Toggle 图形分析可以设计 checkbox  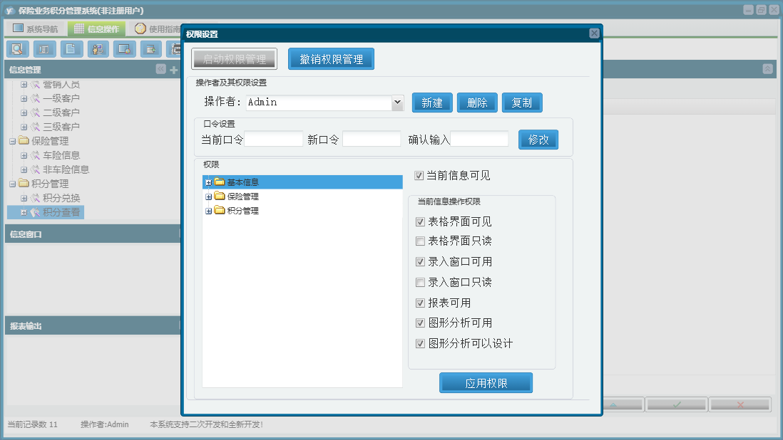click(421, 344)
